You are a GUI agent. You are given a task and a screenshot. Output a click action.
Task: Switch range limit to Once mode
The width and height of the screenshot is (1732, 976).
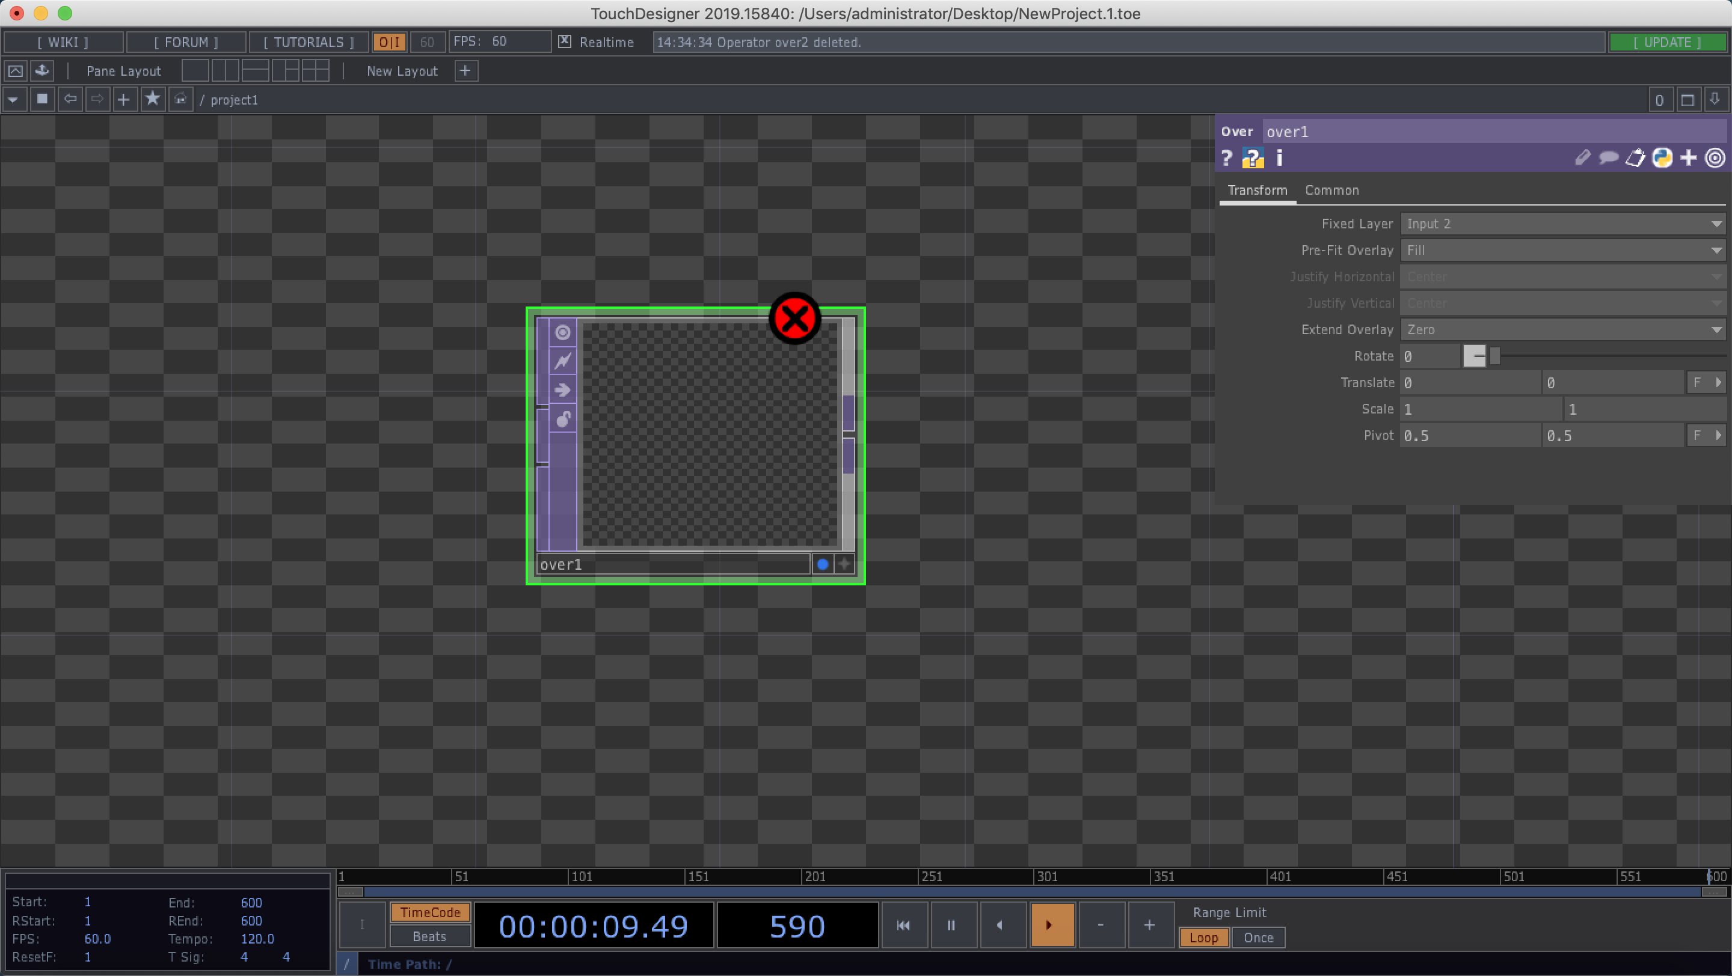click(x=1258, y=938)
